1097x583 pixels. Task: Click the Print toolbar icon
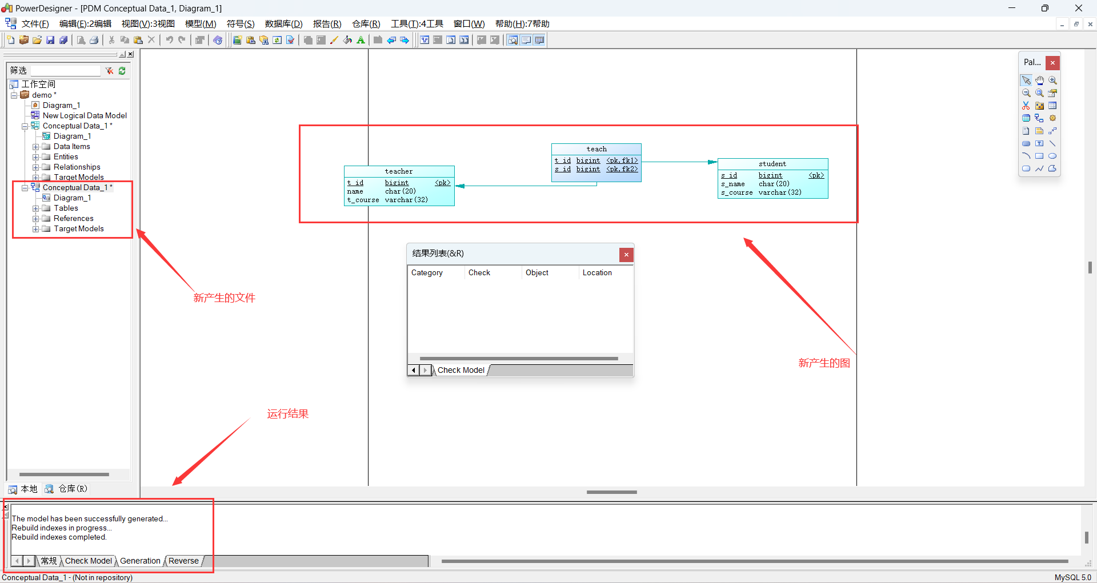(x=94, y=40)
